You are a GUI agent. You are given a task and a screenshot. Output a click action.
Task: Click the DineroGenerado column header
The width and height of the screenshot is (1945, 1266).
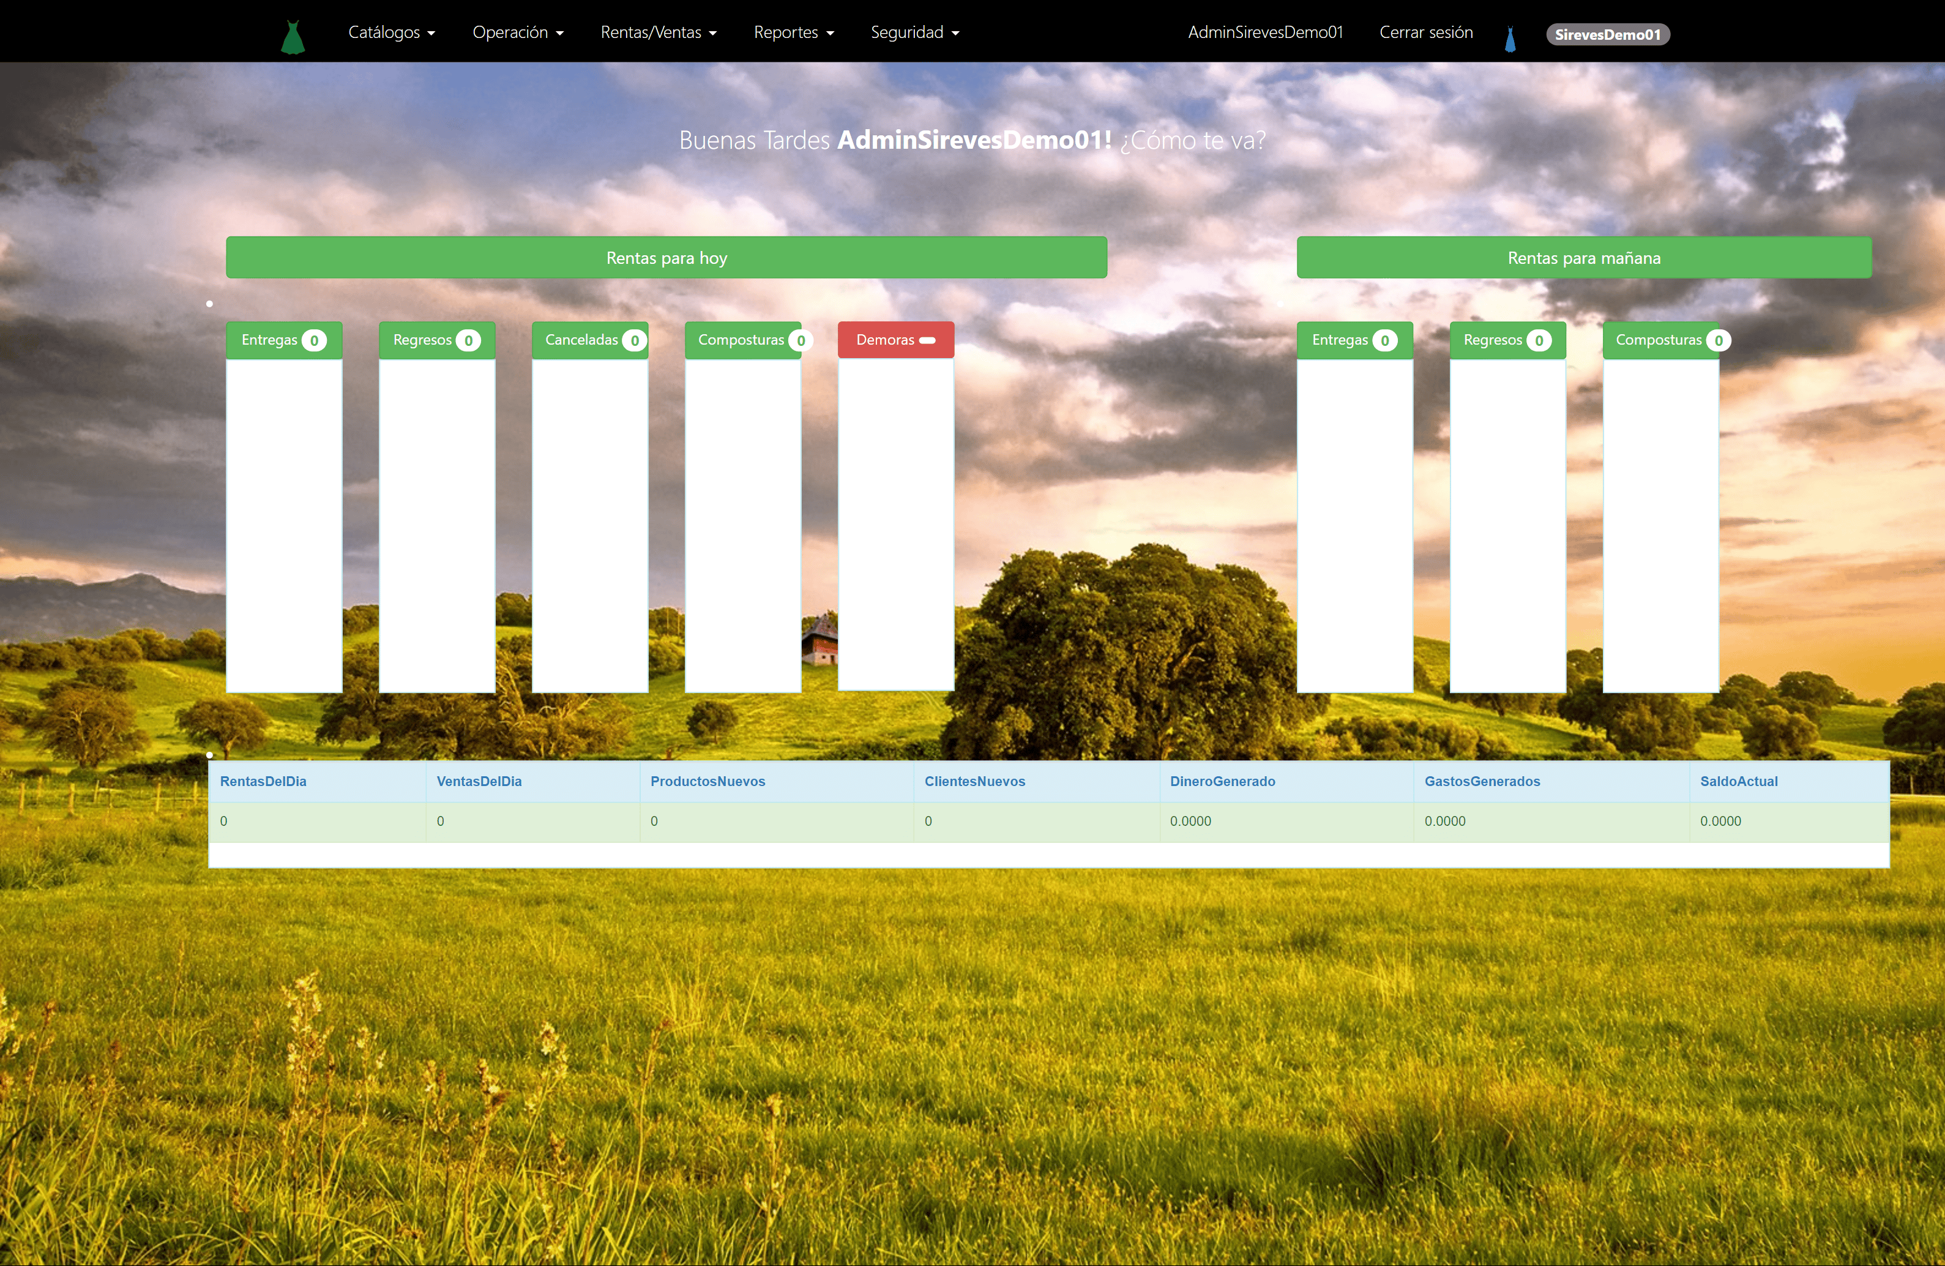[x=1222, y=781]
